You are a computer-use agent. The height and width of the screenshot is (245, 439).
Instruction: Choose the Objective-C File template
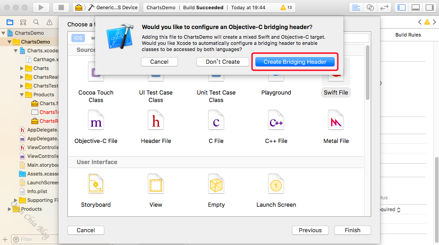(x=96, y=127)
